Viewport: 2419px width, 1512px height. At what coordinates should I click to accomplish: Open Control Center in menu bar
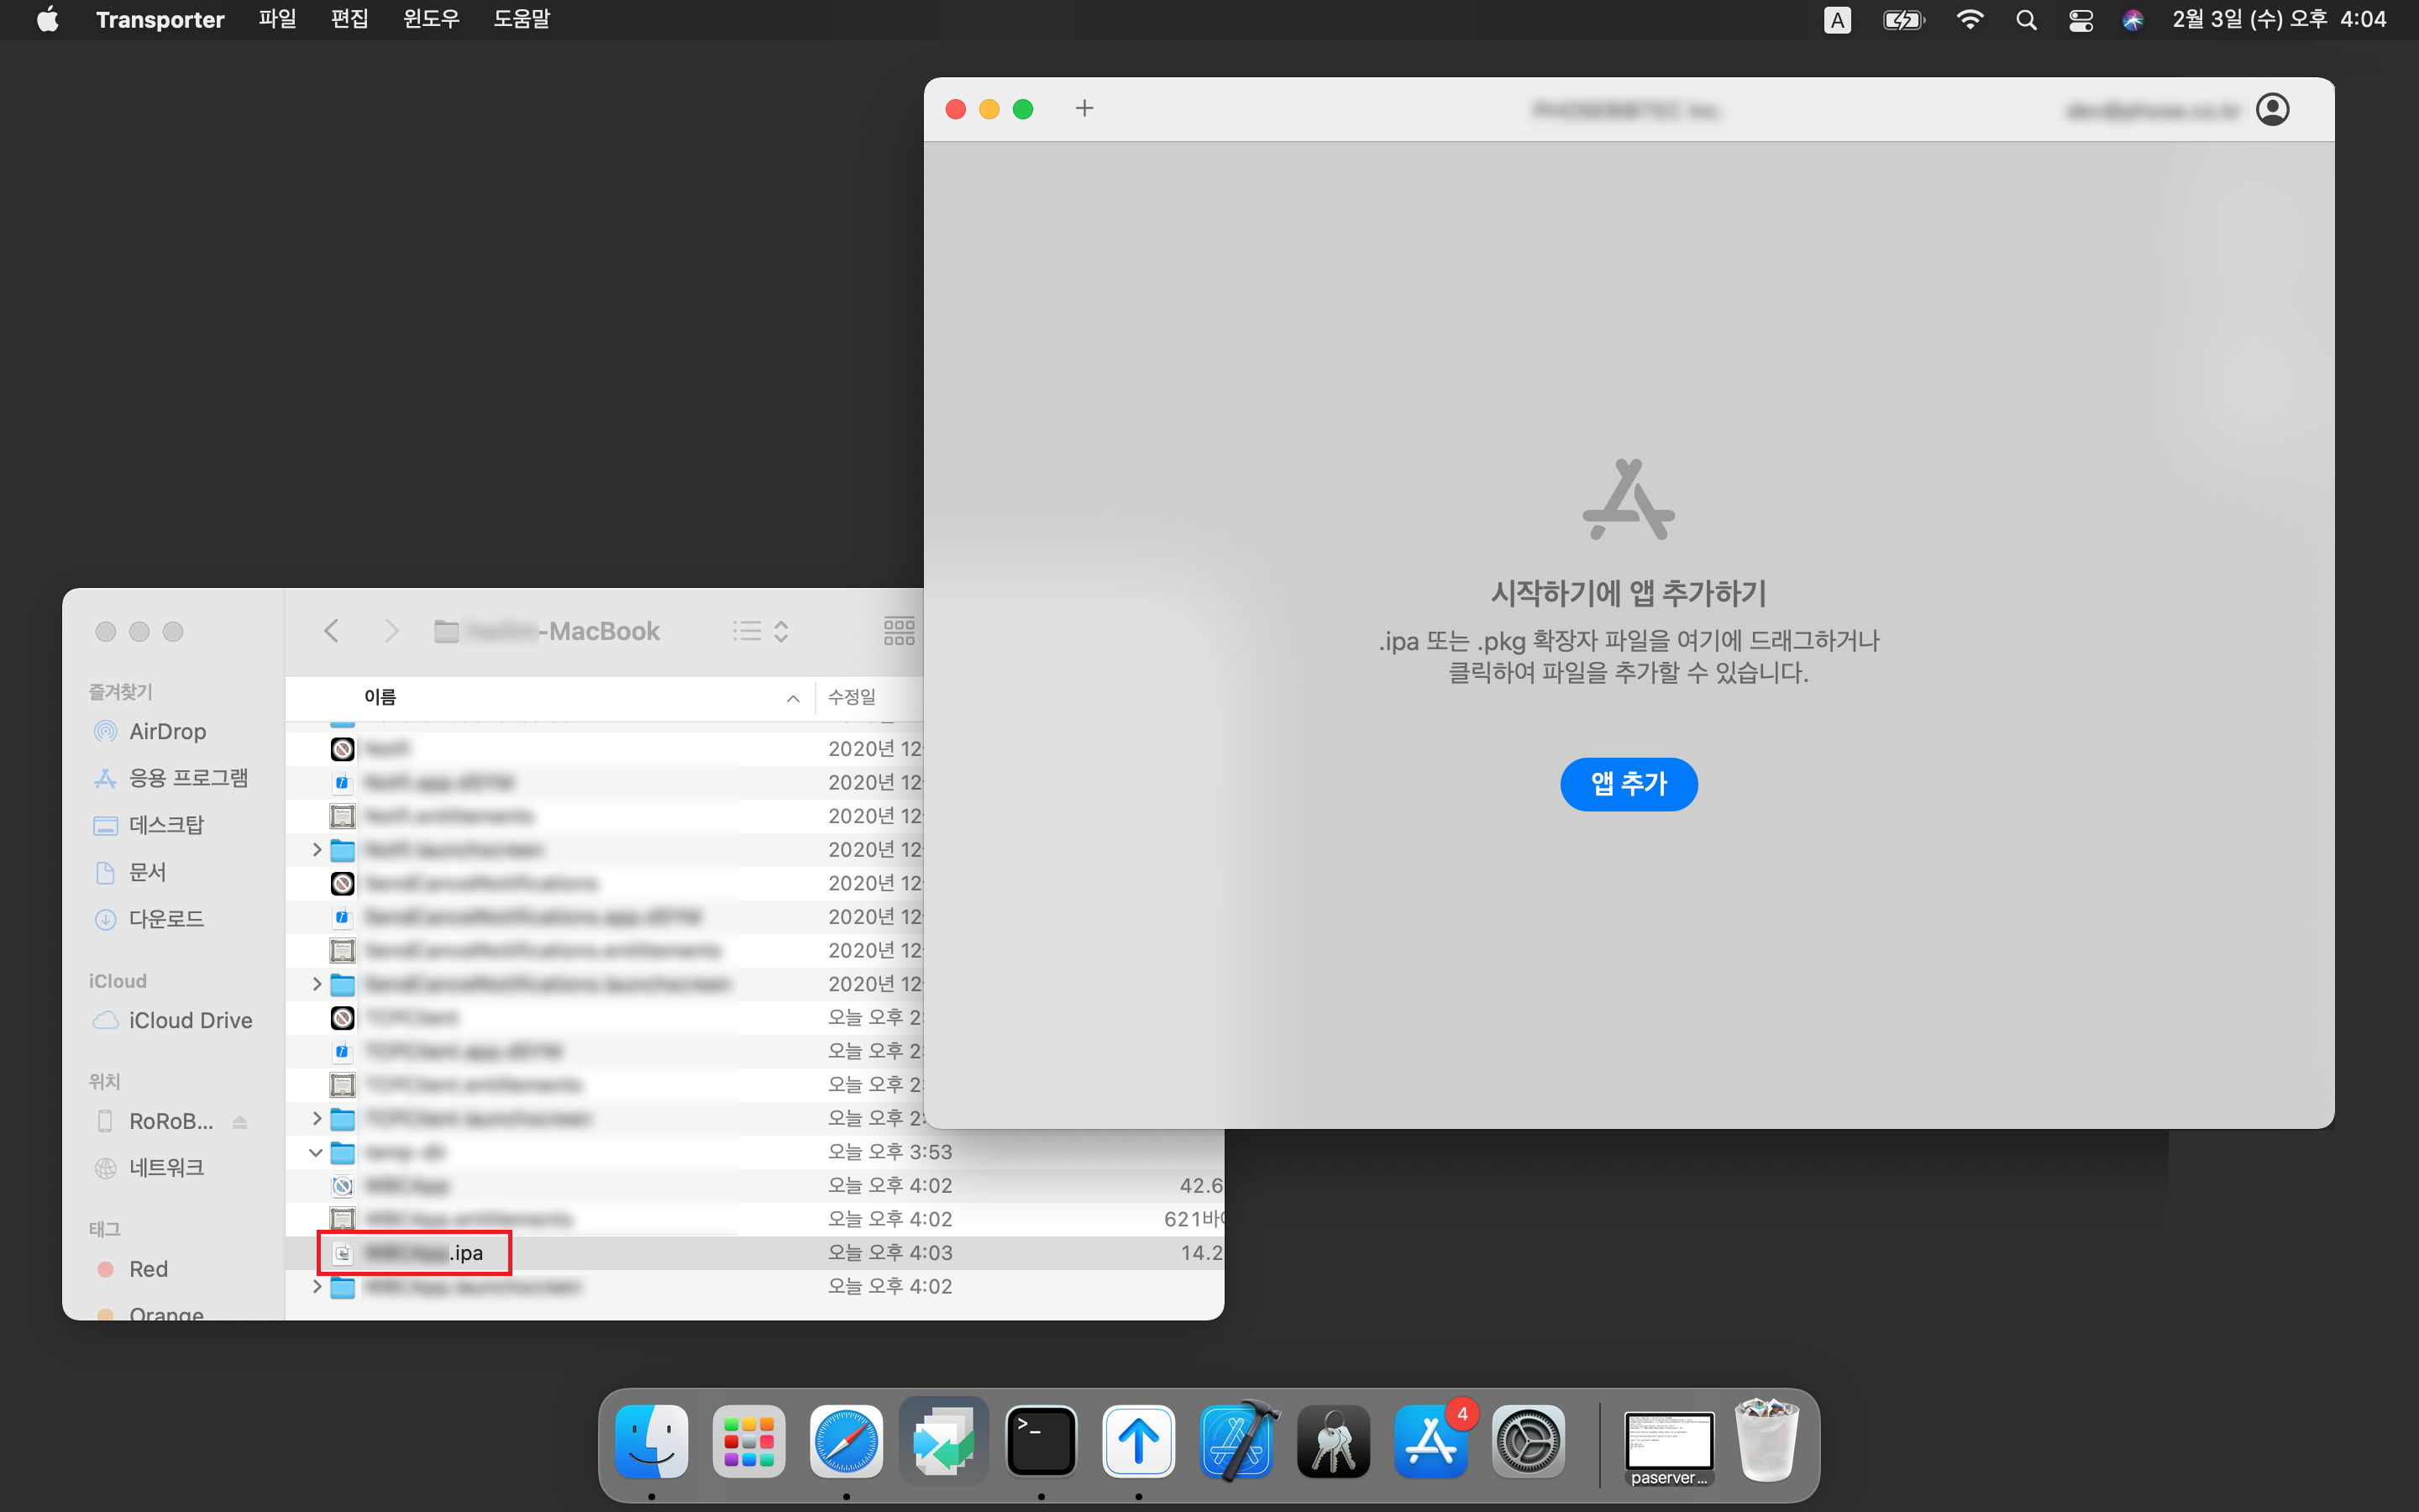pyautogui.click(x=2081, y=20)
